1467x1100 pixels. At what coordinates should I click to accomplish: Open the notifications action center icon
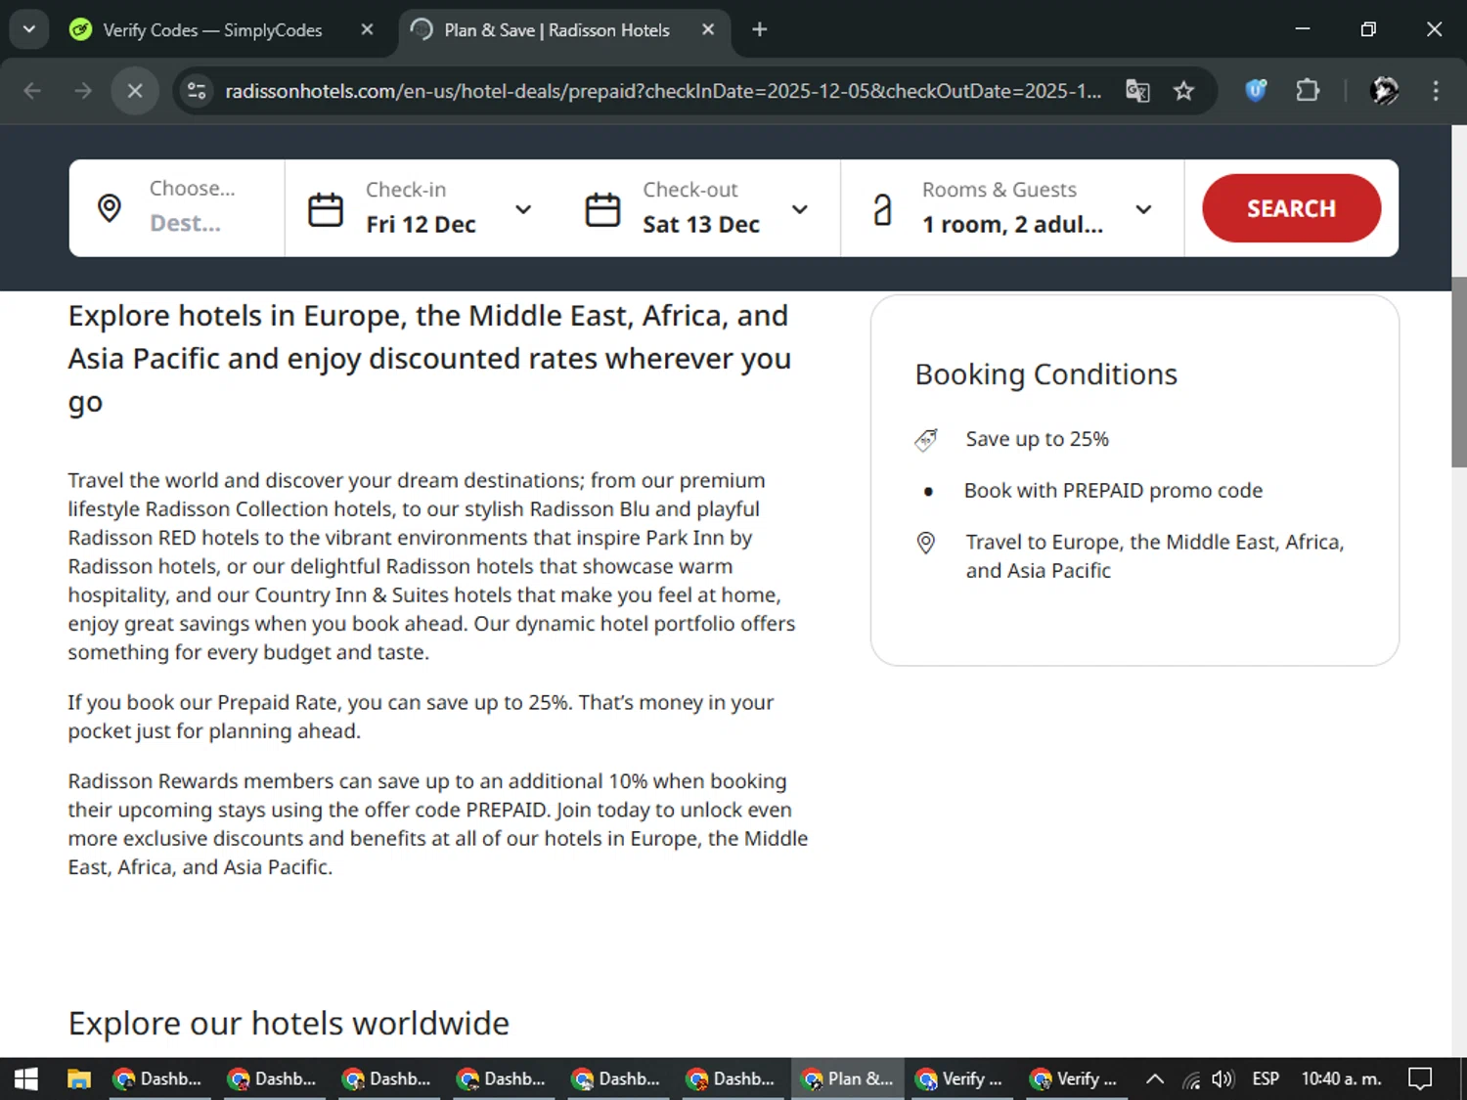[x=1420, y=1078]
